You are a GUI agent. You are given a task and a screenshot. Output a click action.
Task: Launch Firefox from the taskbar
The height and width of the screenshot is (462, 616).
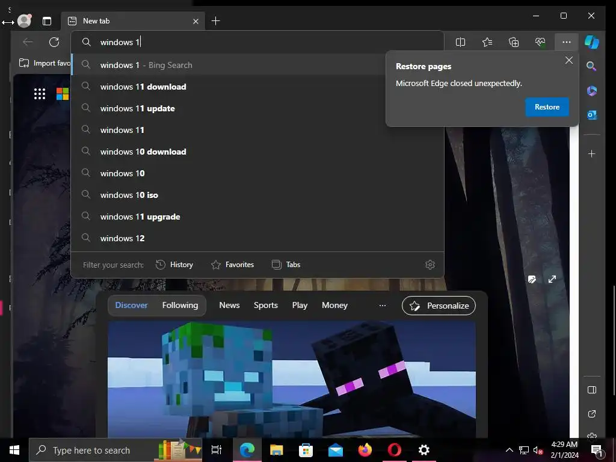(365, 450)
